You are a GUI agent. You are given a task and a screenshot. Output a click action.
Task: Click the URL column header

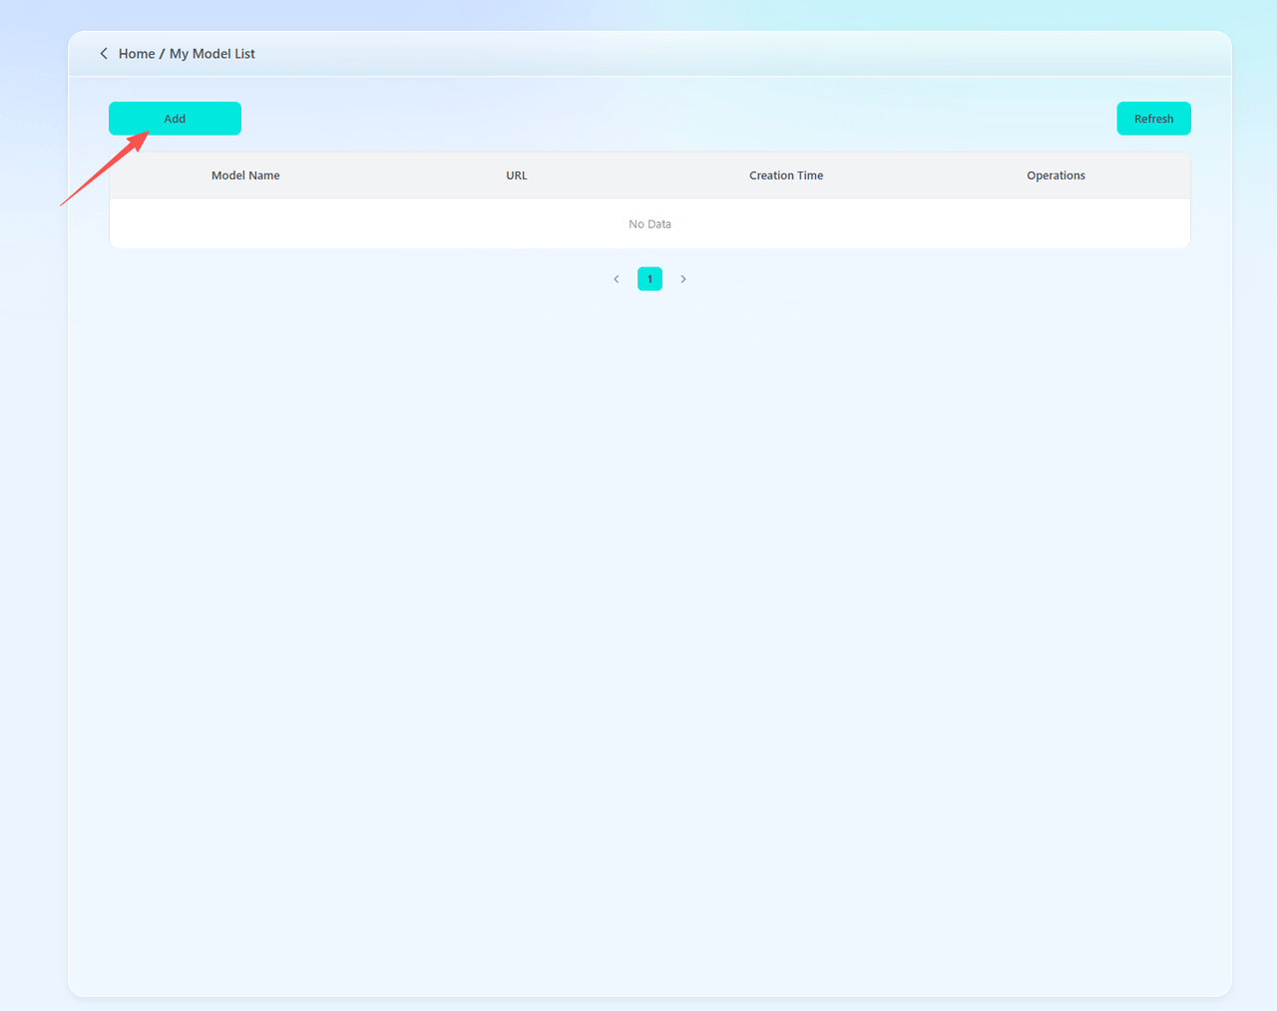click(517, 175)
